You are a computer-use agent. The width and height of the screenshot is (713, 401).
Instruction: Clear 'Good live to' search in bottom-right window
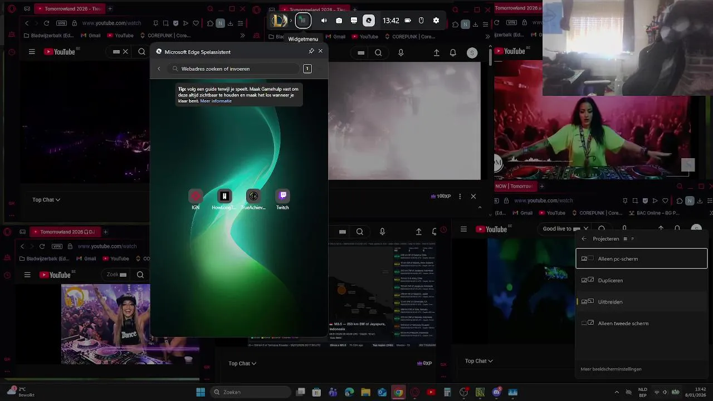click(x=585, y=229)
